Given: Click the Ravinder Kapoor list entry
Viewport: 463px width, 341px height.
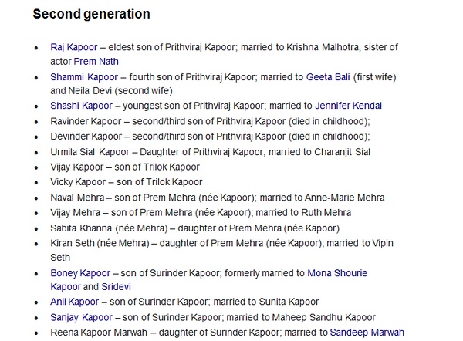Looking at the screenshot, I should pyautogui.click(x=210, y=121).
